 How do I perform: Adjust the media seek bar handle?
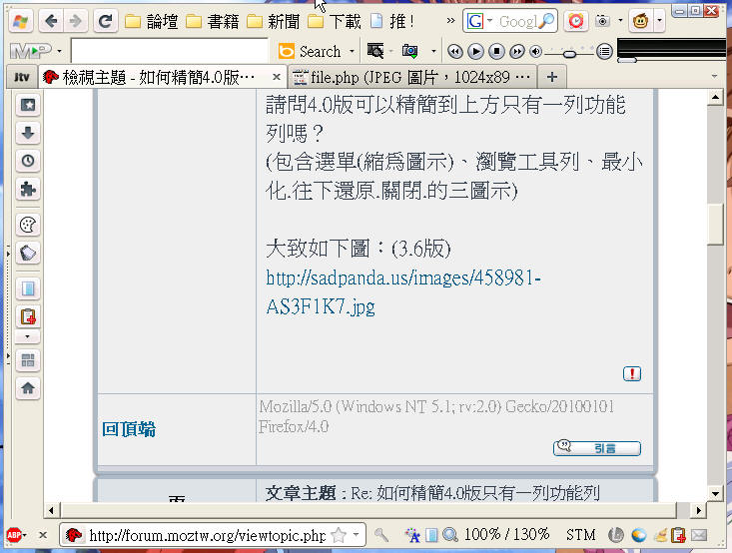coord(627,60)
